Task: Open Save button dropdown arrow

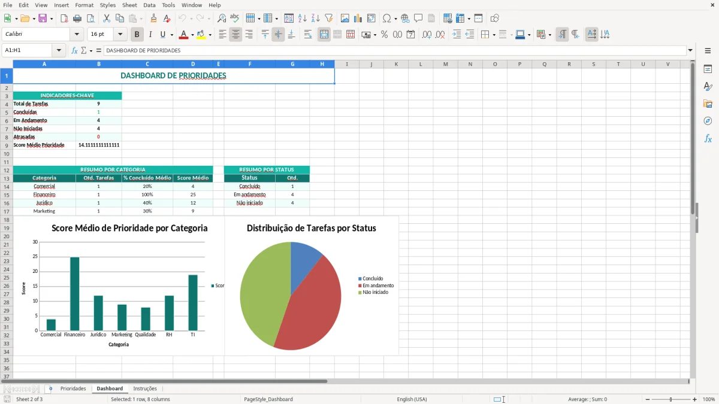Action: click(52, 19)
